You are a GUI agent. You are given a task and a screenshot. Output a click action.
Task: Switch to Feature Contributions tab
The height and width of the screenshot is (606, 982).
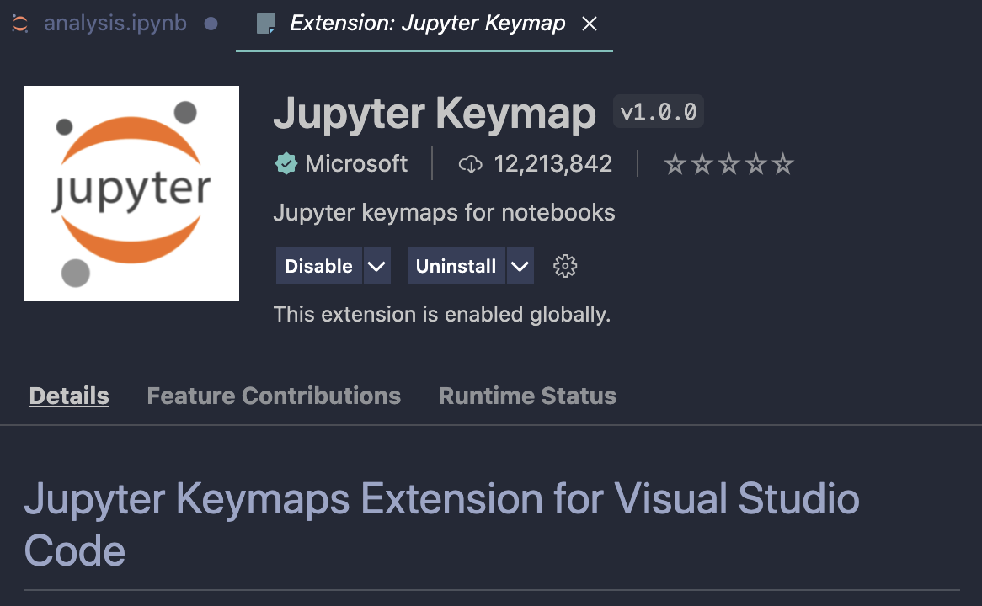pyautogui.click(x=274, y=396)
